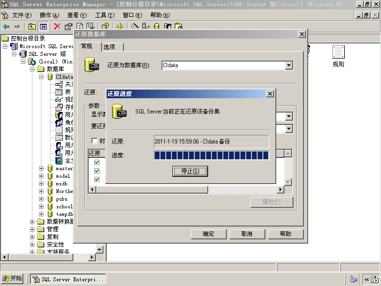Click the CIdata database icon in tree
Image resolution: width=381 pixels, height=286 pixels.
point(50,77)
